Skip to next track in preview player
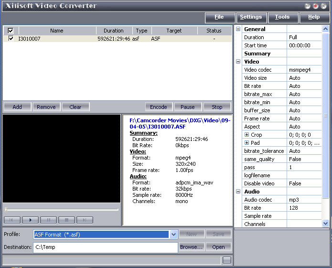Viewport: 332px width, 268px height. 85,220
